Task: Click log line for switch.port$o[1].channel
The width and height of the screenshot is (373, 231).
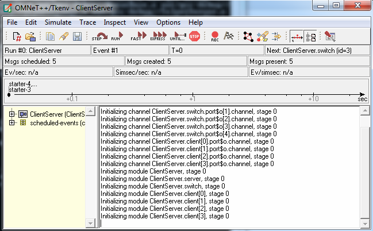Action: 189,111
